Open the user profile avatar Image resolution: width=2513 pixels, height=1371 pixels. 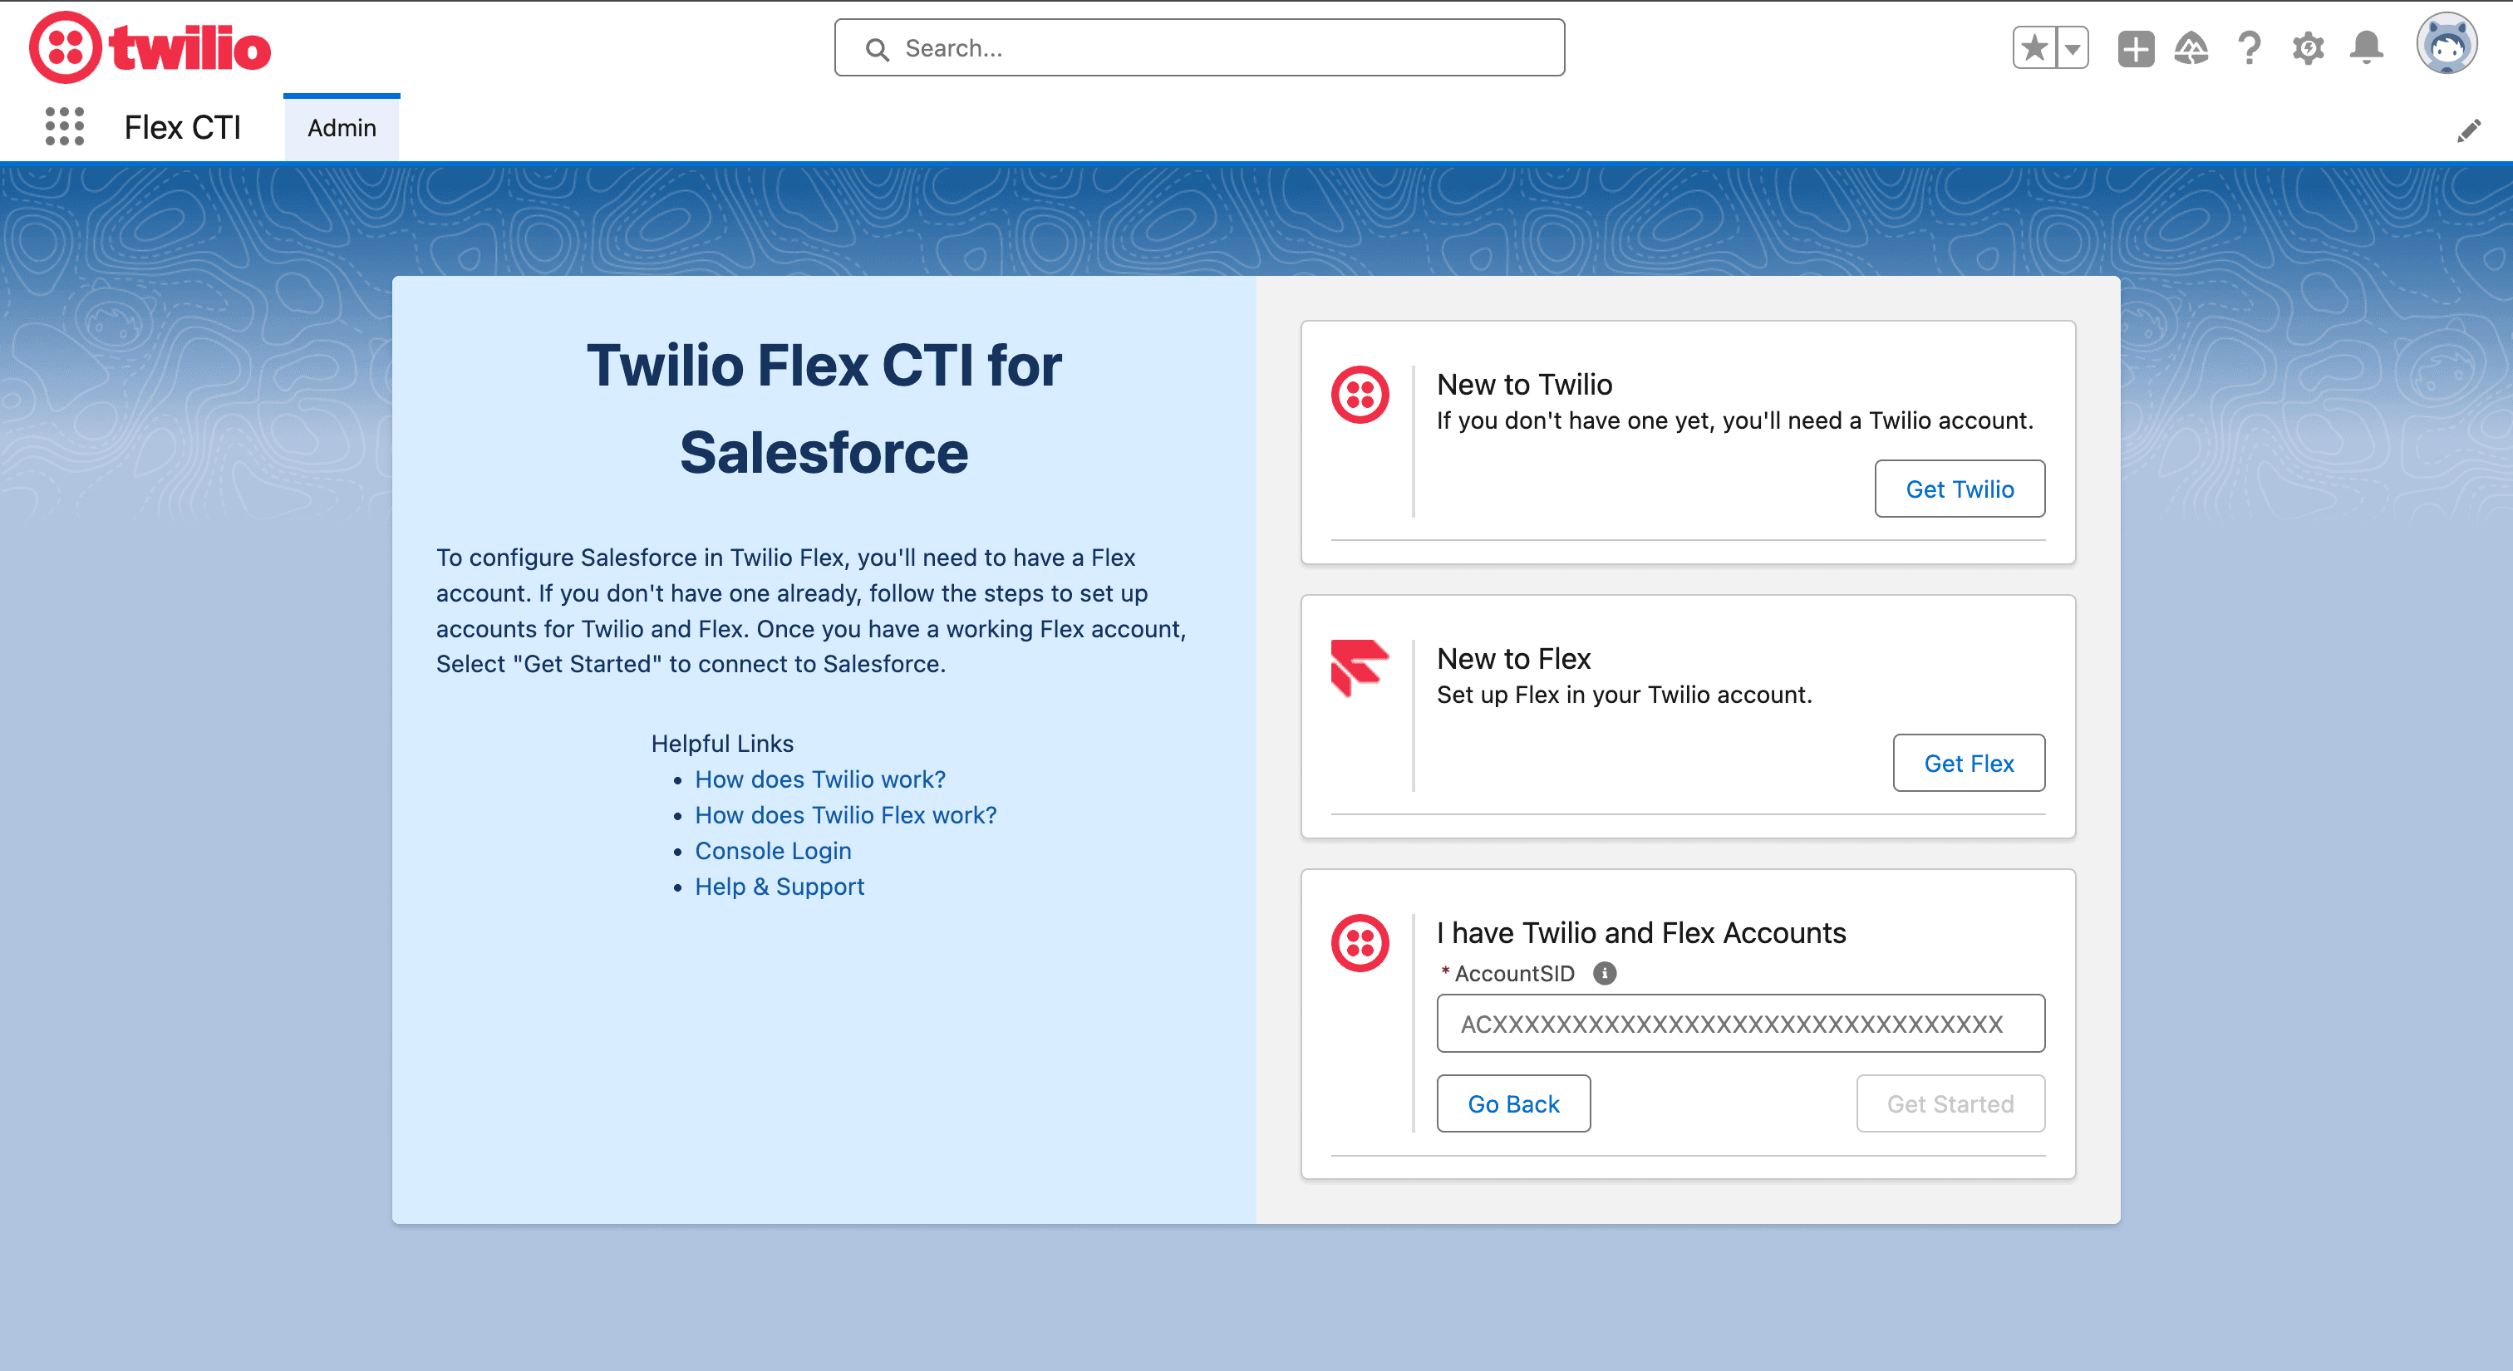click(x=2446, y=44)
